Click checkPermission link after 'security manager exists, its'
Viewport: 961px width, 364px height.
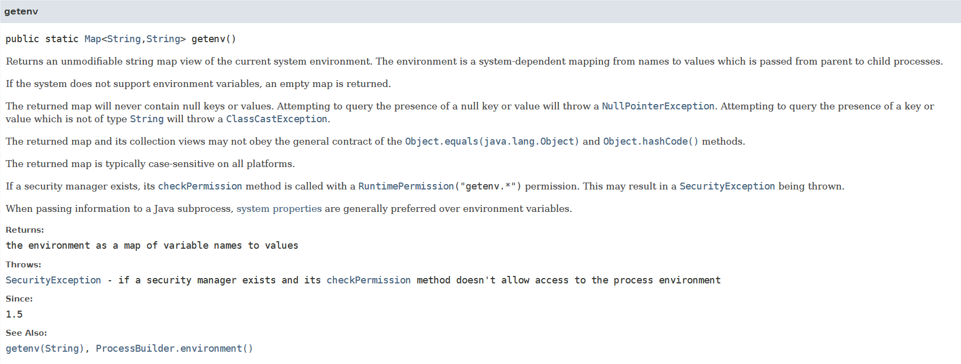(200, 186)
